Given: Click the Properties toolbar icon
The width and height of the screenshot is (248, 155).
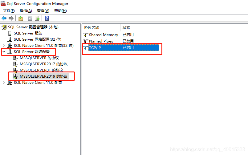Looking at the screenshot, I should (x=30, y=18).
